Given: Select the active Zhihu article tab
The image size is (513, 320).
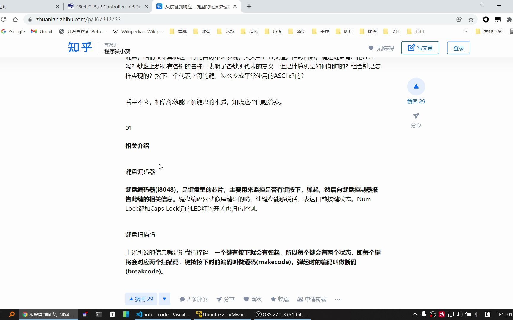Looking at the screenshot, I should click(196, 6).
